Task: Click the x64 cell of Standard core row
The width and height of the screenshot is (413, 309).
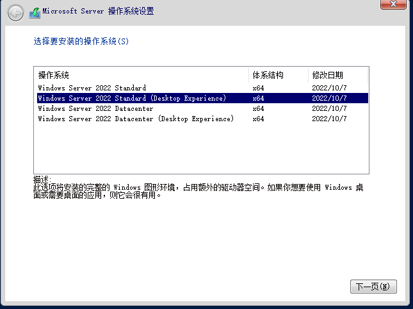Action: tap(258, 88)
